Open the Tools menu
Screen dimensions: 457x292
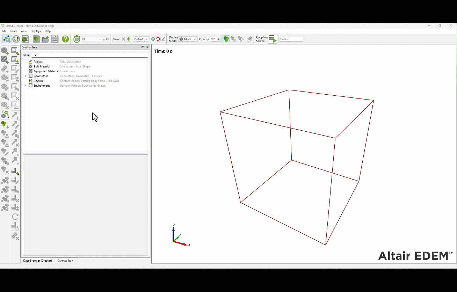(x=13, y=31)
